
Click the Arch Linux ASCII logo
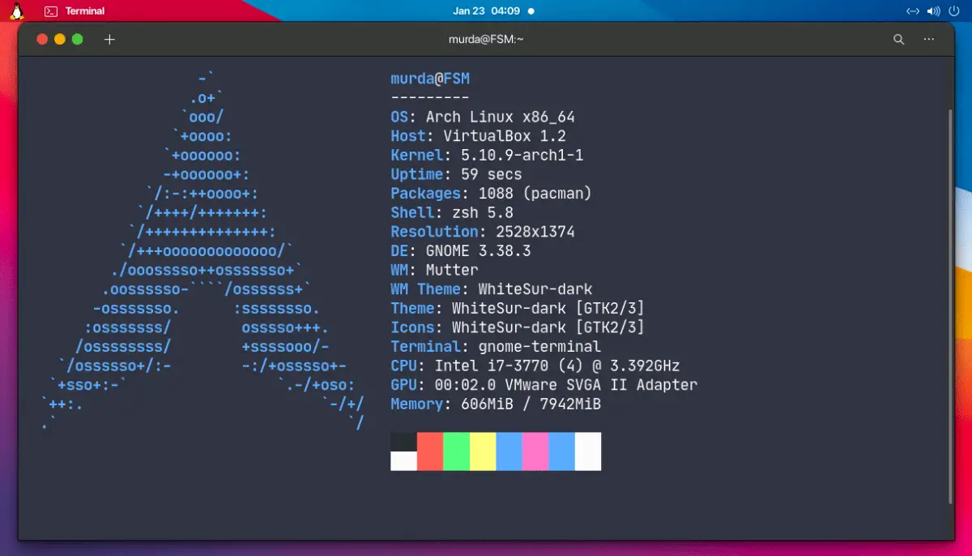(x=202, y=251)
